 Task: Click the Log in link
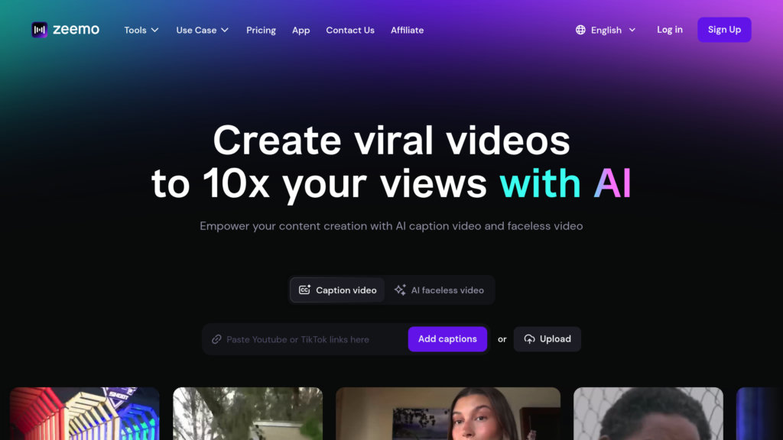[670, 30]
